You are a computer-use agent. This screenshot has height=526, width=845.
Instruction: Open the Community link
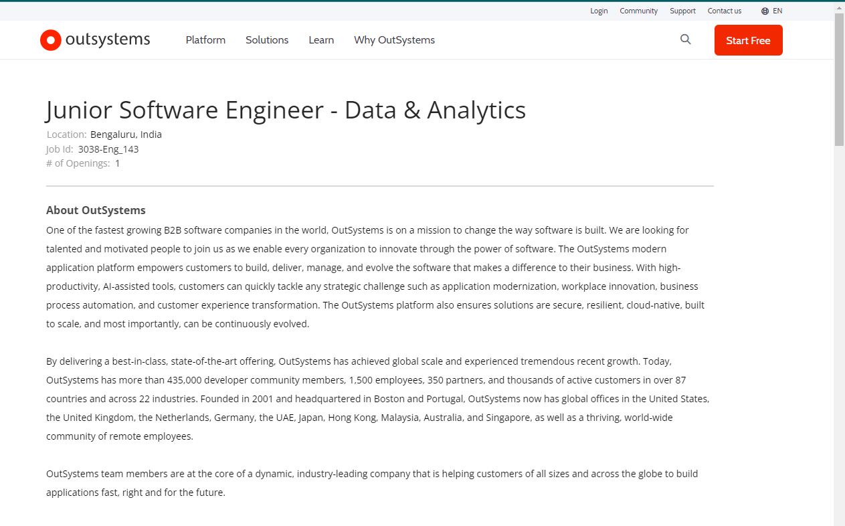(638, 11)
